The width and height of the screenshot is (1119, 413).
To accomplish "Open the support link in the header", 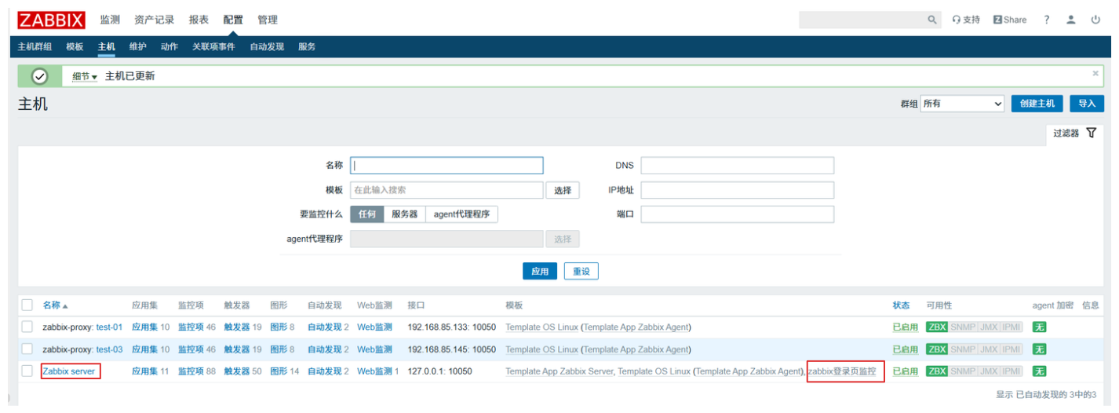I will pyautogui.click(x=966, y=20).
